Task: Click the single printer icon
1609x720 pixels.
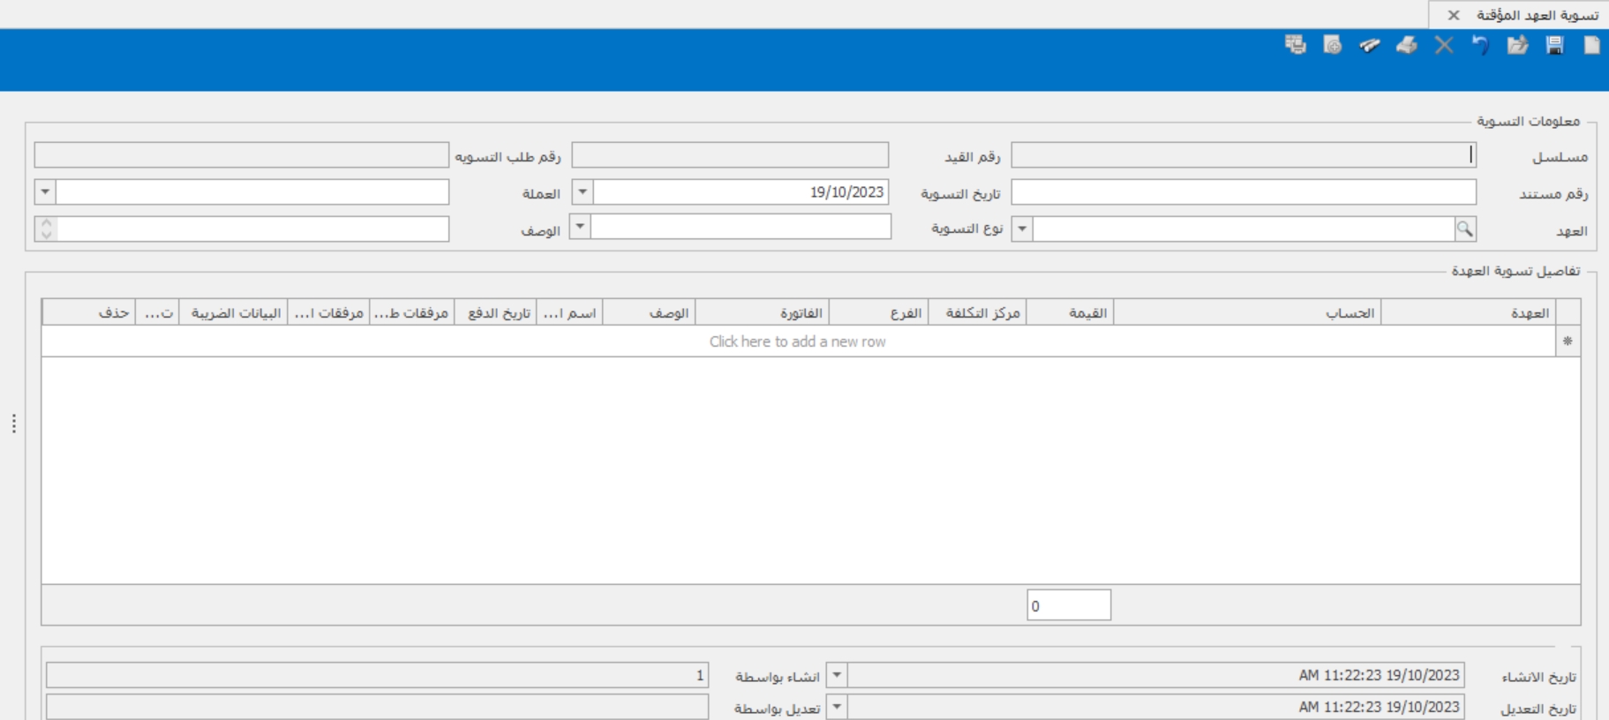Action: [x=1407, y=45]
